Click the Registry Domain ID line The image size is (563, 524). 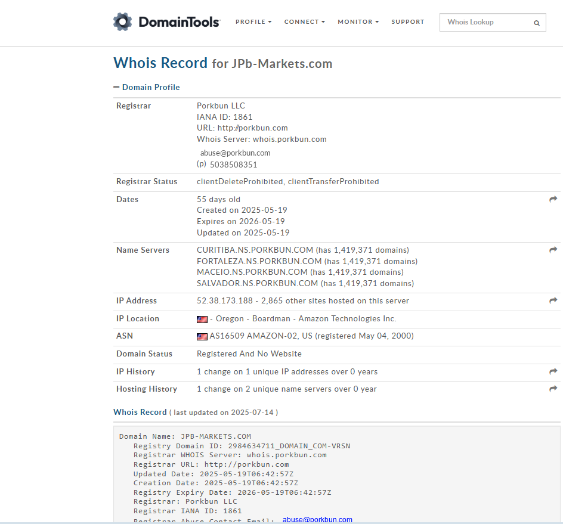coord(242,446)
